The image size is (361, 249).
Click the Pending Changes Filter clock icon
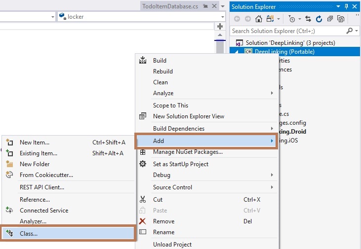(x=291, y=19)
